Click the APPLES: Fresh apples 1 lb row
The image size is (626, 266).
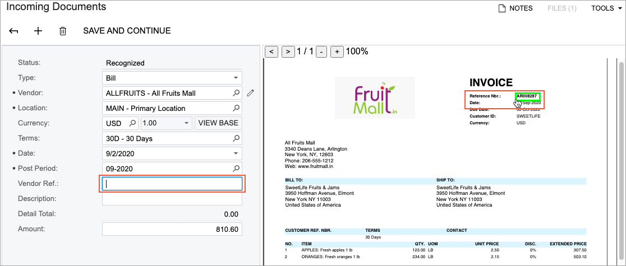point(436,250)
